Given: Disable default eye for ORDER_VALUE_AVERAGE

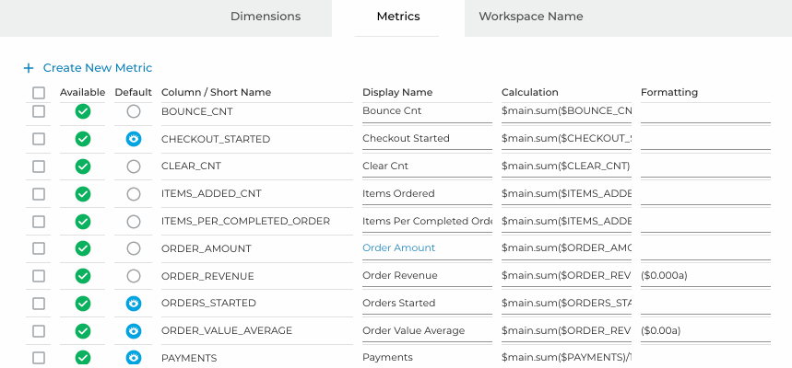Looking at the screenshot, I should [x=134, y=331].
